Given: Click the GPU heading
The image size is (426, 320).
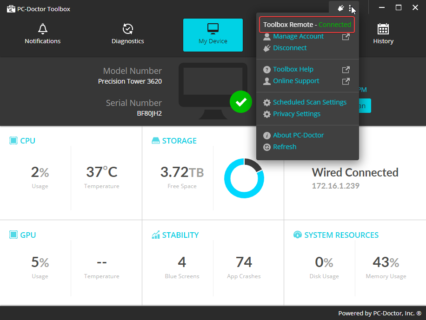Looking at the screenshot, I should click(28, 235).
